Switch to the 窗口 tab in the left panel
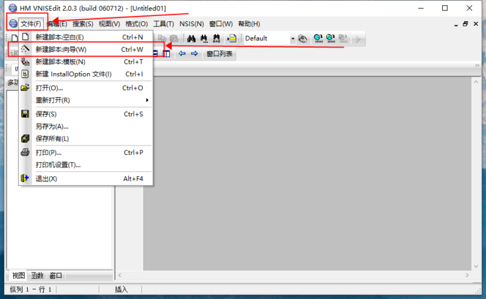Image resolution: width=486 pixels, height=299 pixels. point(56,276)
